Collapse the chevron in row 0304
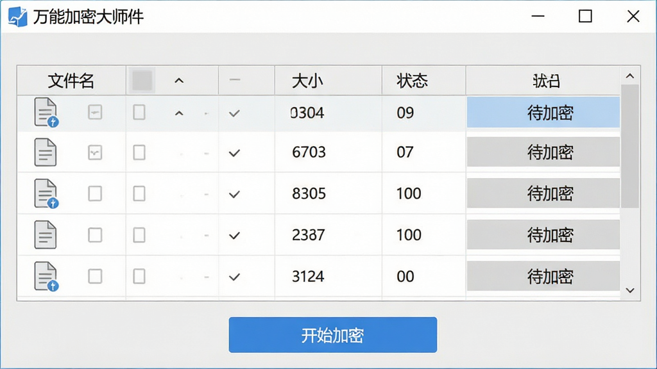Viewport: 657px width, 369px height. coord(179,113)
